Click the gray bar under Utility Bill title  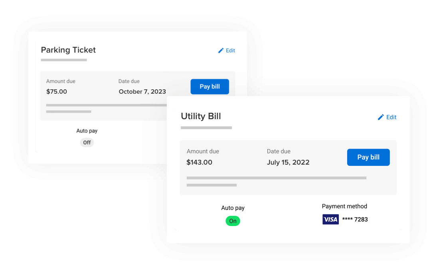(x=206, y=128)
